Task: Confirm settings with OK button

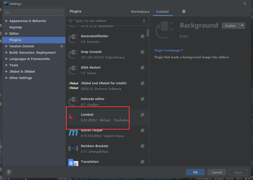Action: coord(195,172)
